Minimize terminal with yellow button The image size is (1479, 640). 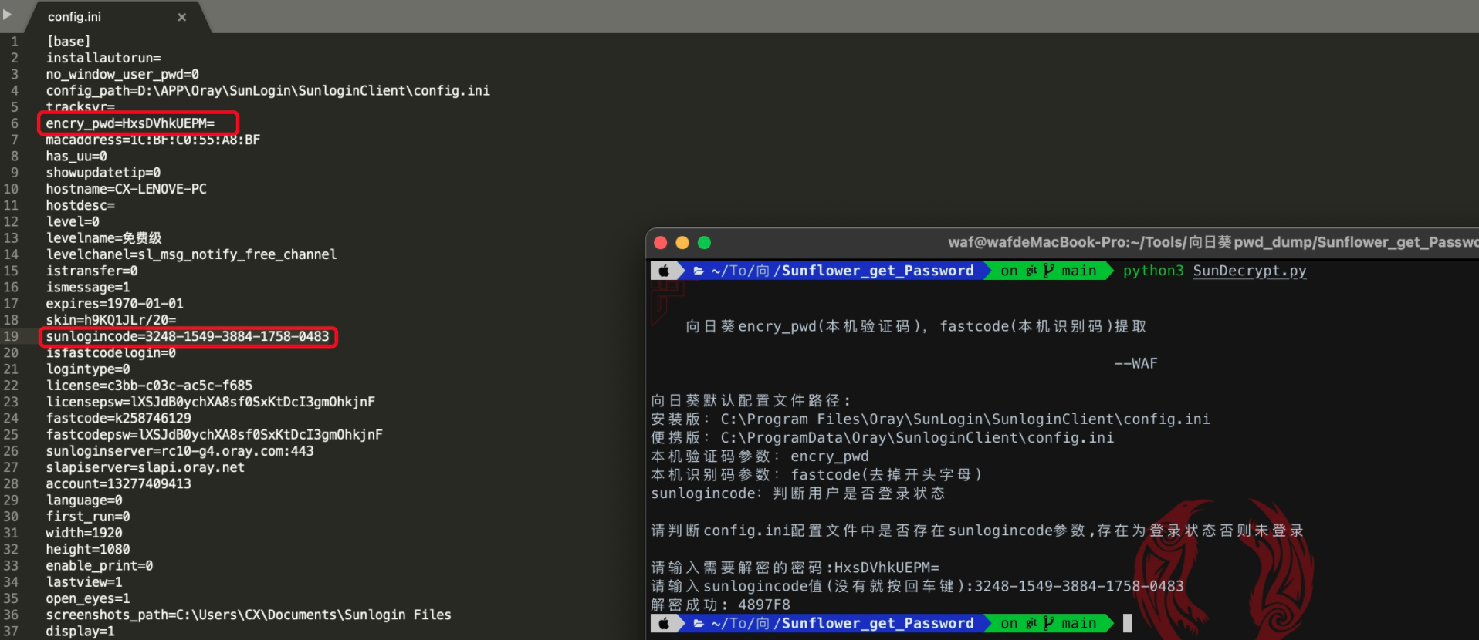(x=682, y=243)
